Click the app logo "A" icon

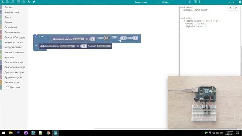tap(2, 2)
